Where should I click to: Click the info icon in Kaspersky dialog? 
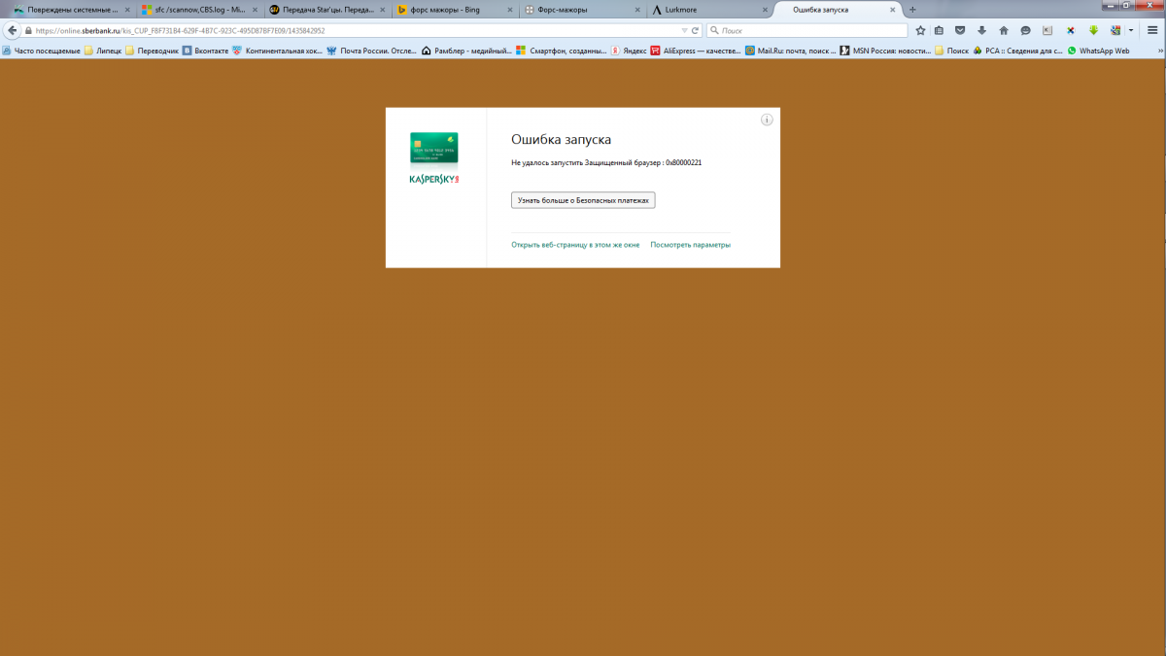point(767,120)
